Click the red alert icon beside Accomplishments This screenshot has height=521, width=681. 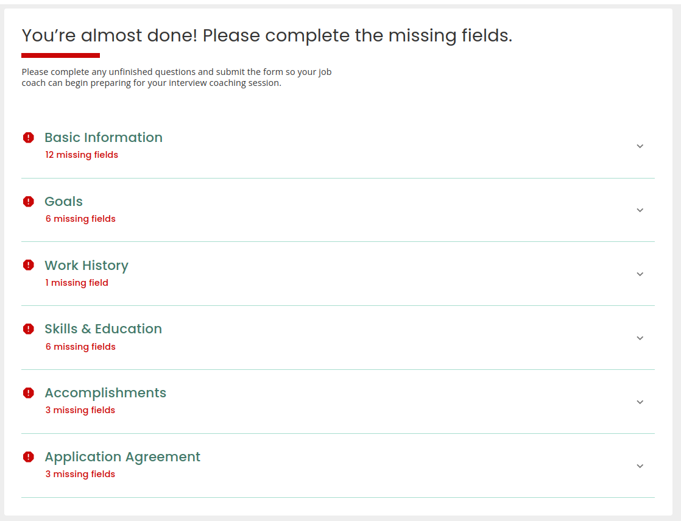coord(28,393)
